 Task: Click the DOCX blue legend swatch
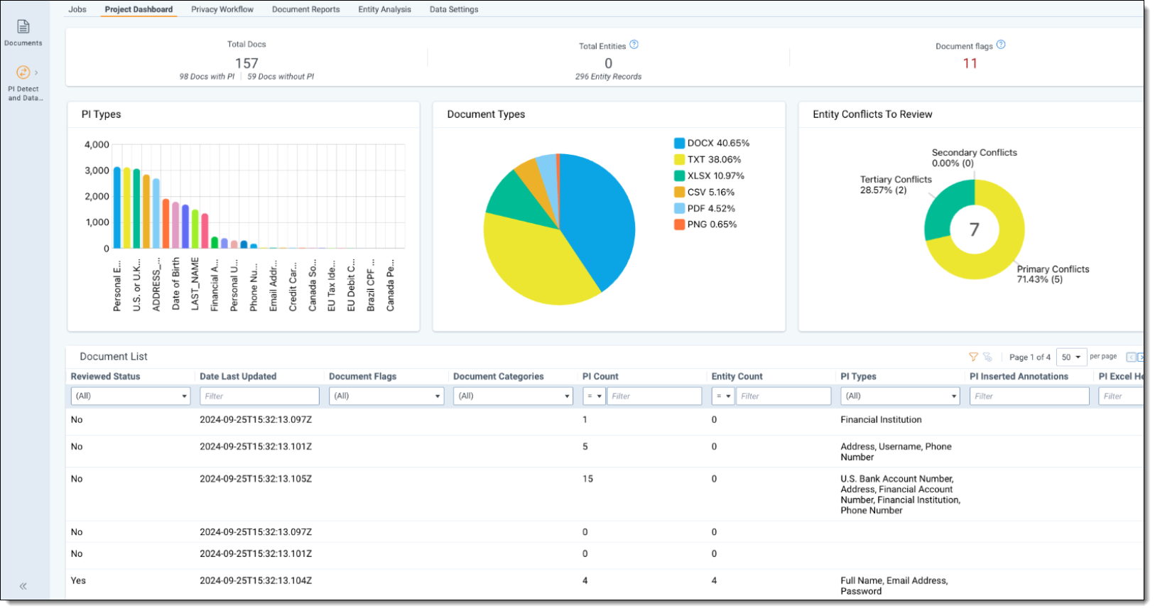[x=680, y=144]
